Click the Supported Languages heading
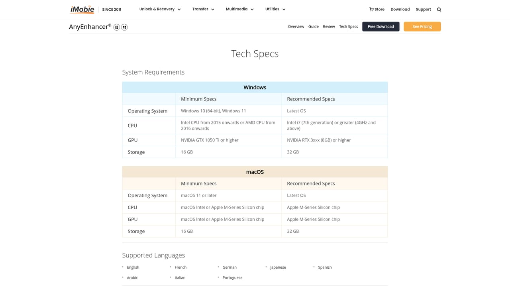 tap(153, 255)
